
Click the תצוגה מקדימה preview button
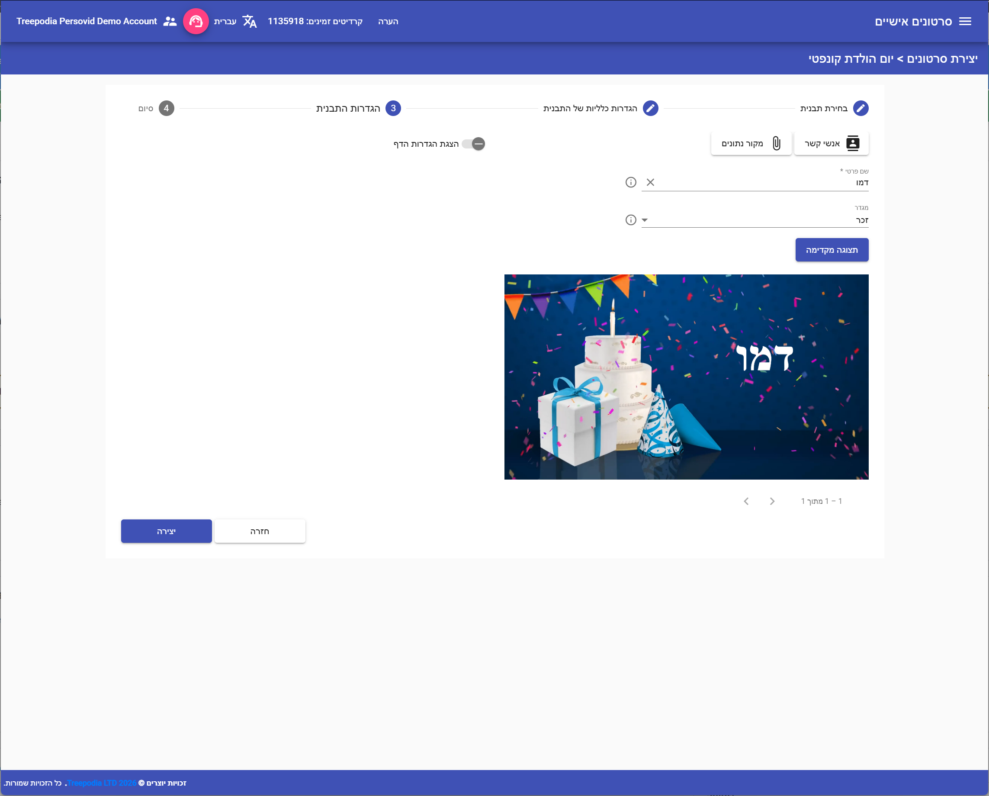point(832,250)
